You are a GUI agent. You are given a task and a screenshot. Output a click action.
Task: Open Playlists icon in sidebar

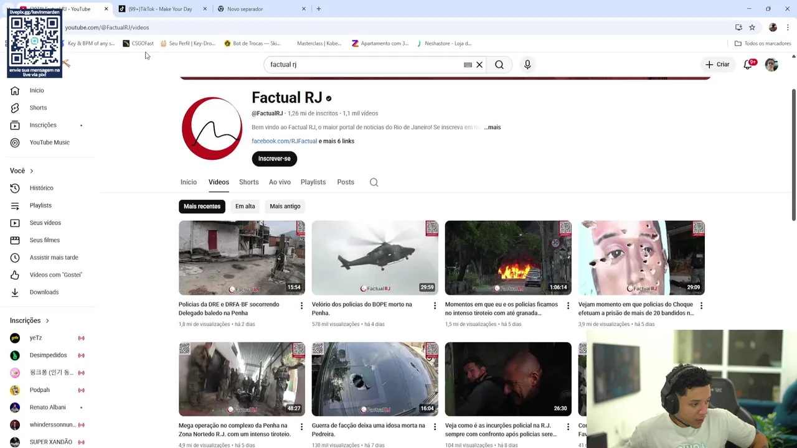pos(15,206)
